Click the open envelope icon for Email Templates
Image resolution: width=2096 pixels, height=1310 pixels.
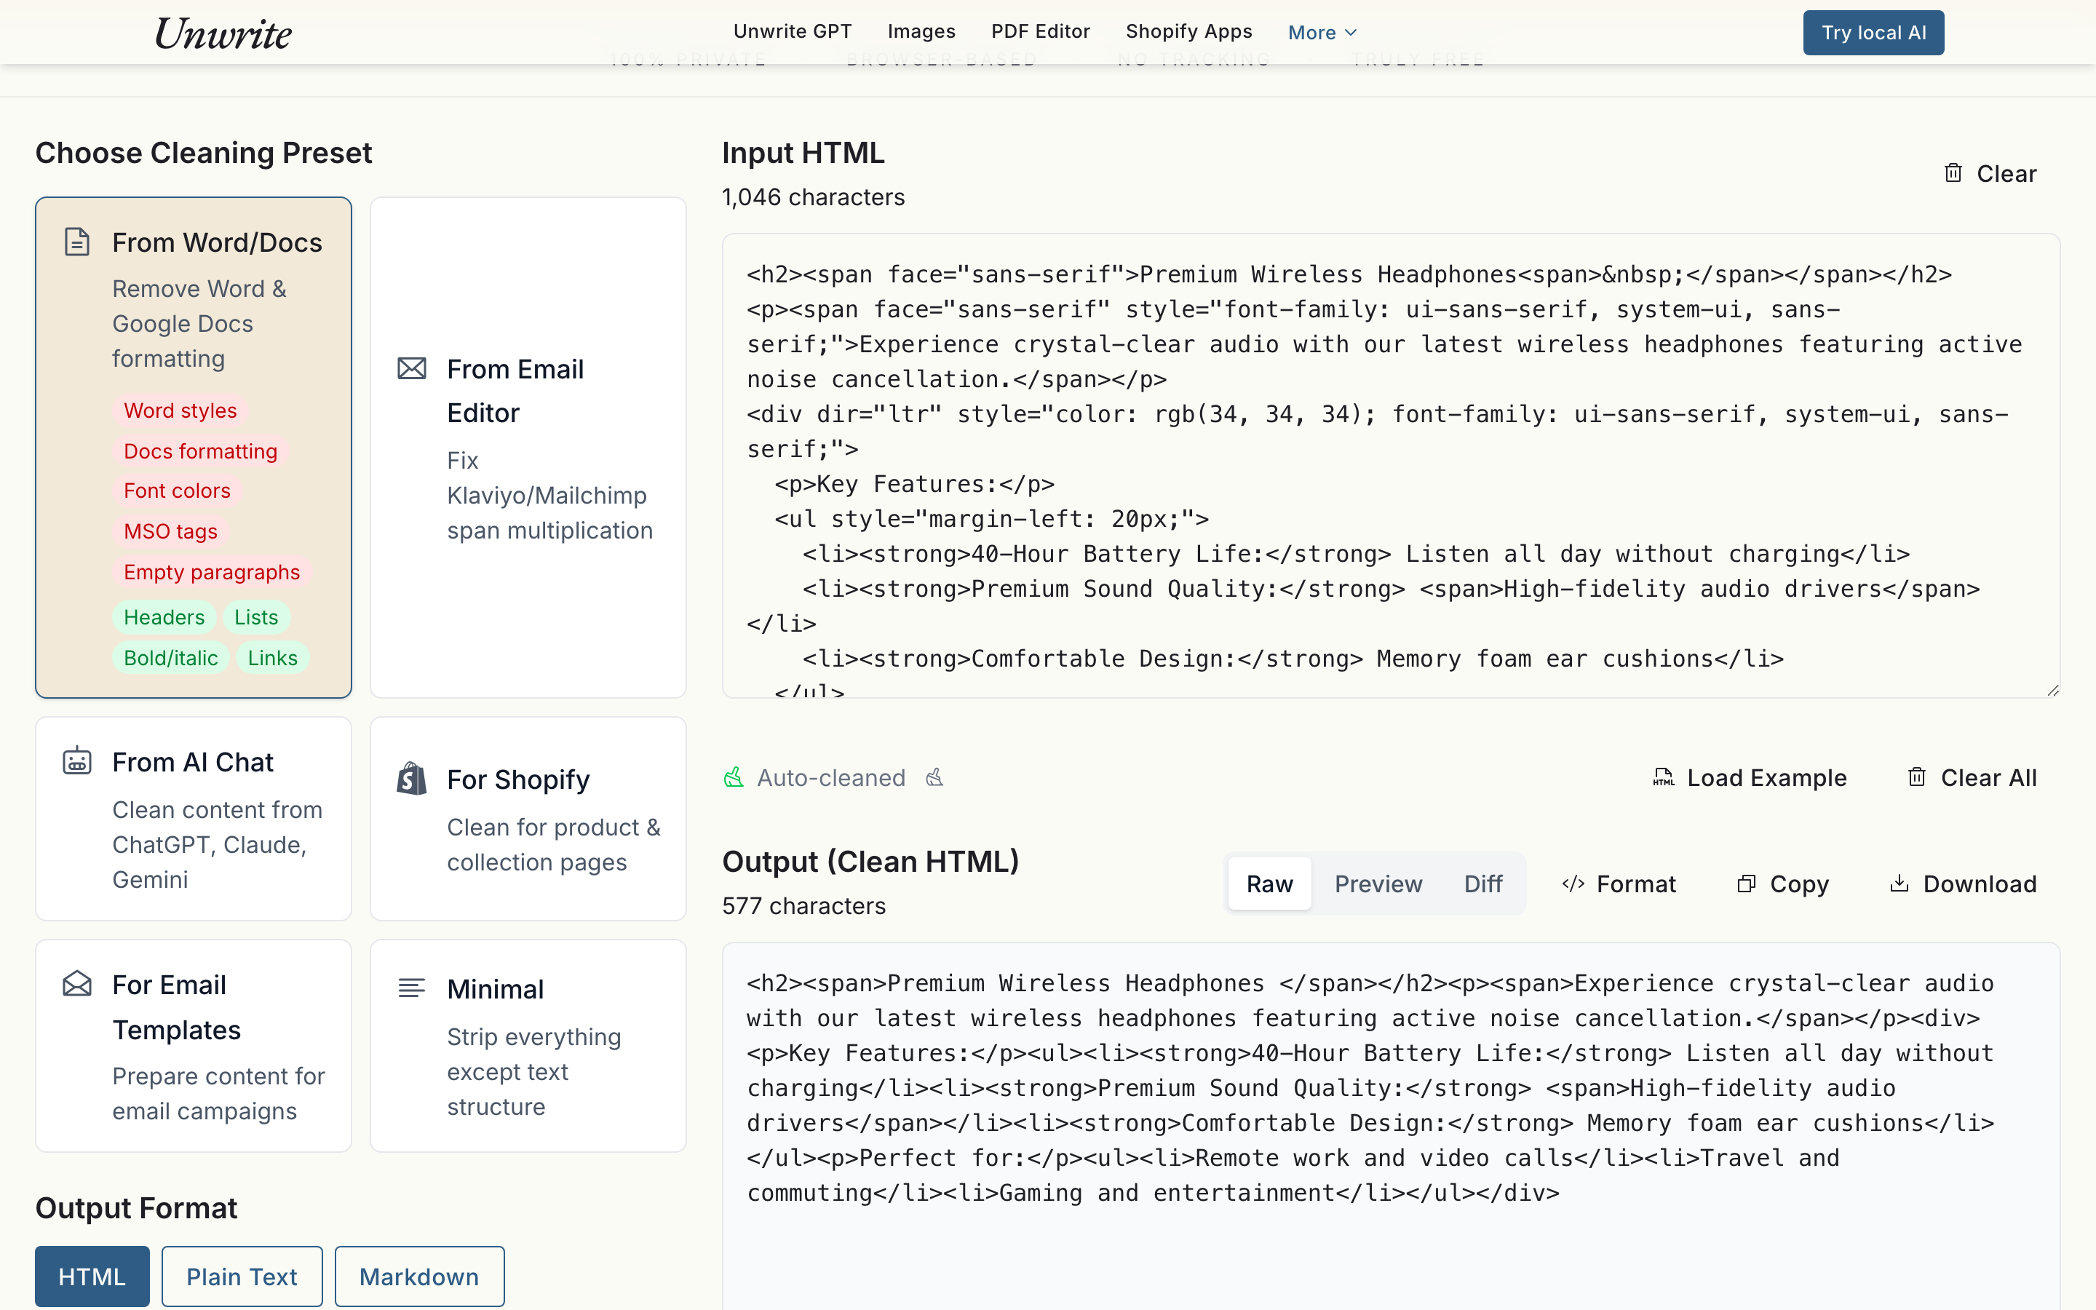pos(77,983)
